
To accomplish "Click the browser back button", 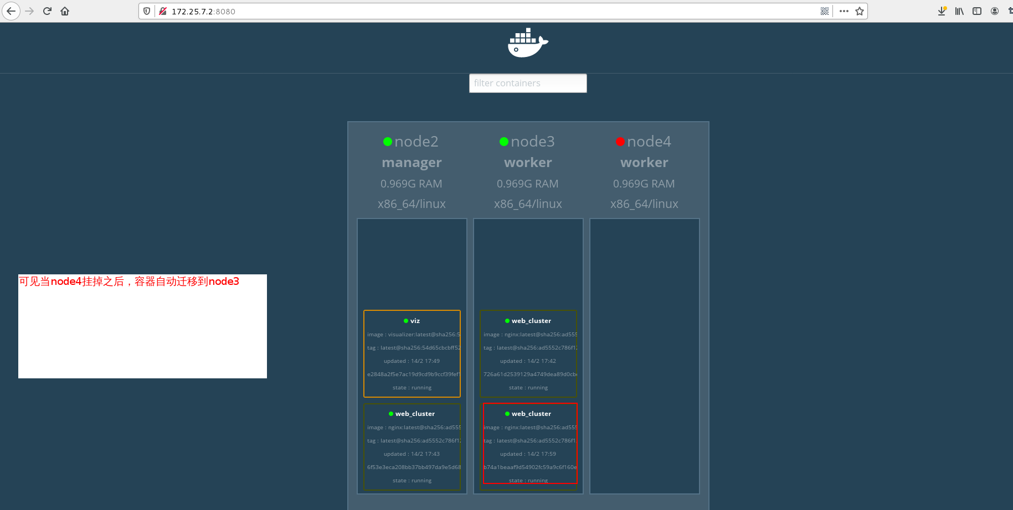I will [11, 11].
